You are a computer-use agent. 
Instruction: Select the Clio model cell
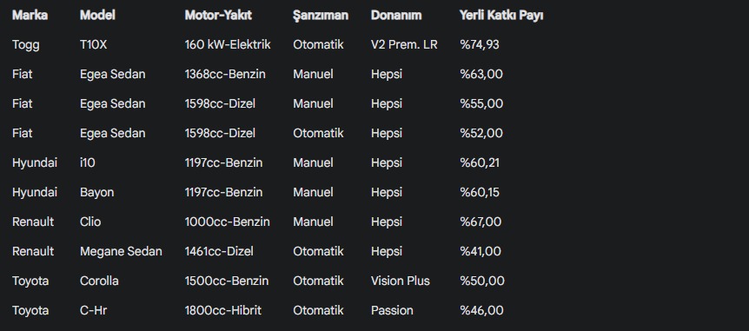[90, 222]
